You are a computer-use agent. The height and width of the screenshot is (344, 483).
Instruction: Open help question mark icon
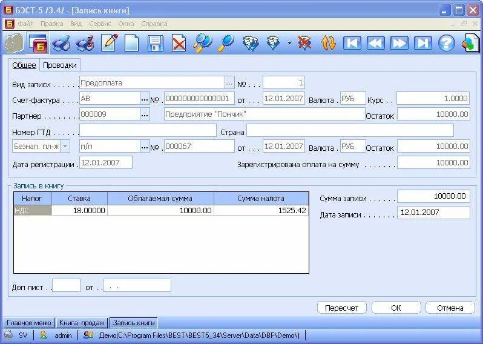tap(446, 43)
